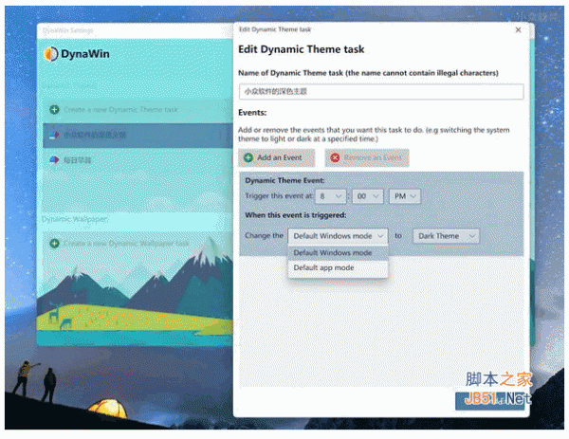
Task: Choose Default app mode from the list
Action: (x=325, y=268)
